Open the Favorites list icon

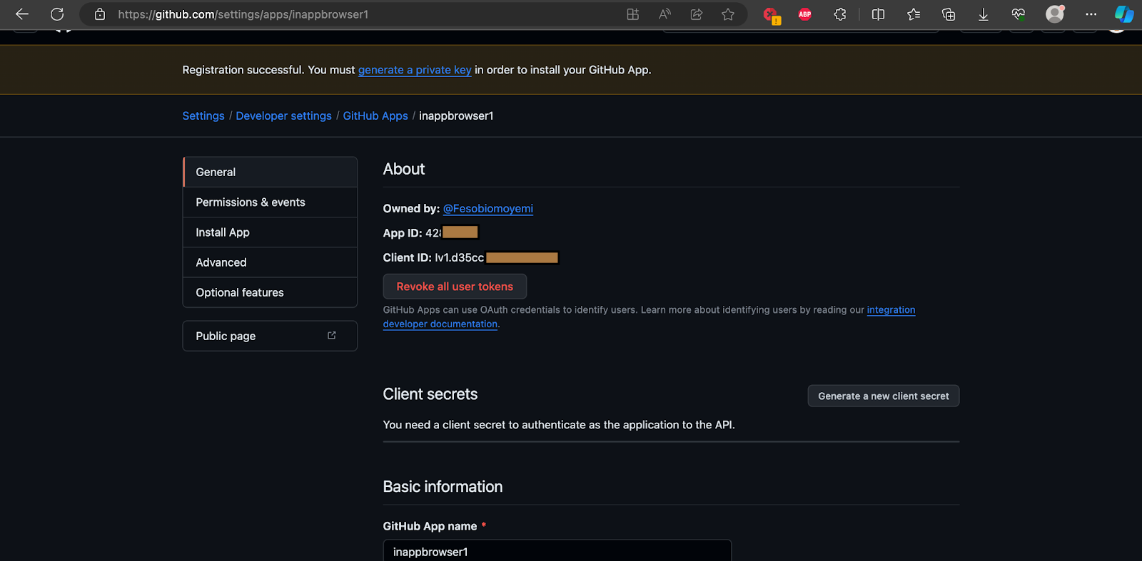(x=914, y=14)
